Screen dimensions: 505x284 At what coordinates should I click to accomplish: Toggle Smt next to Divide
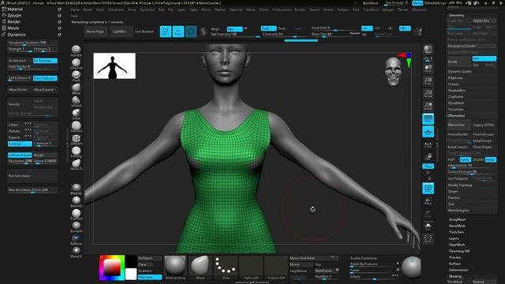click(484, 58)
